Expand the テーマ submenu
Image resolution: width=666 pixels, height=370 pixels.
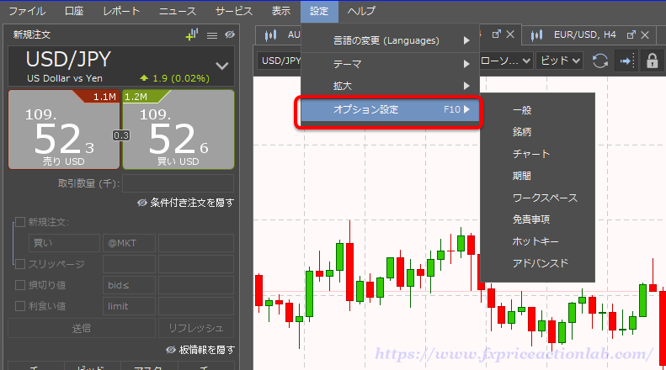coord(389,64)
